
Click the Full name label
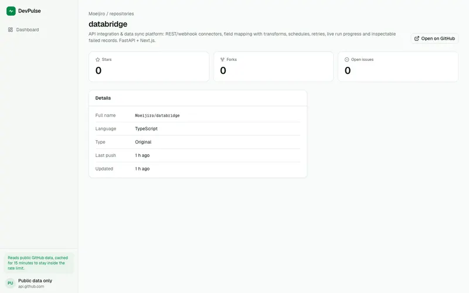tap(106, 115)
